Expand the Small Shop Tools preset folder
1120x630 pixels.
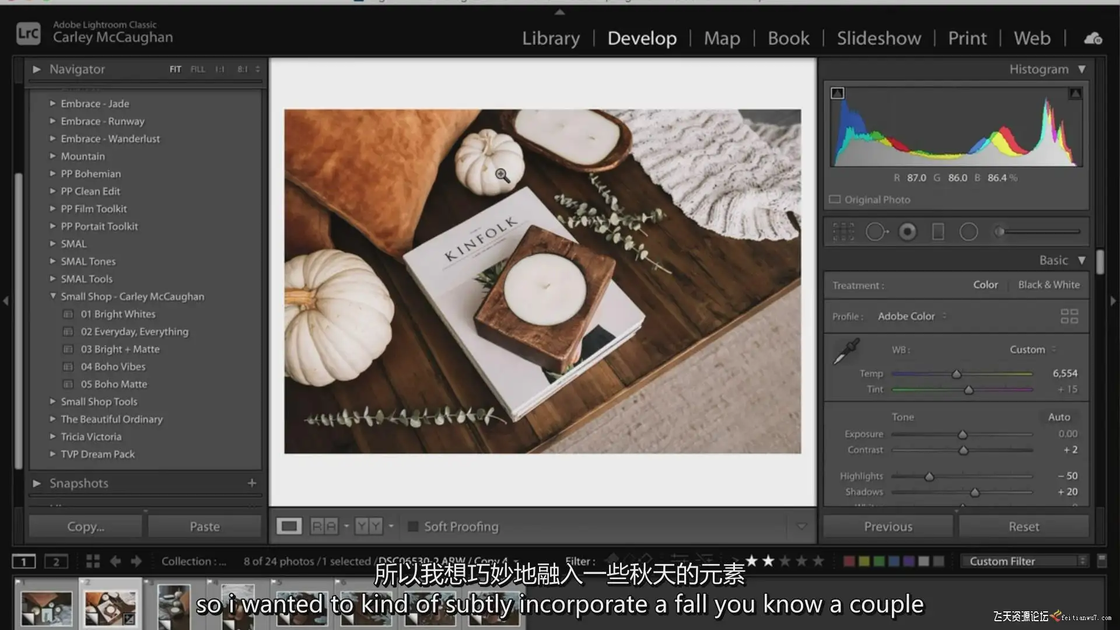[52, 401]
